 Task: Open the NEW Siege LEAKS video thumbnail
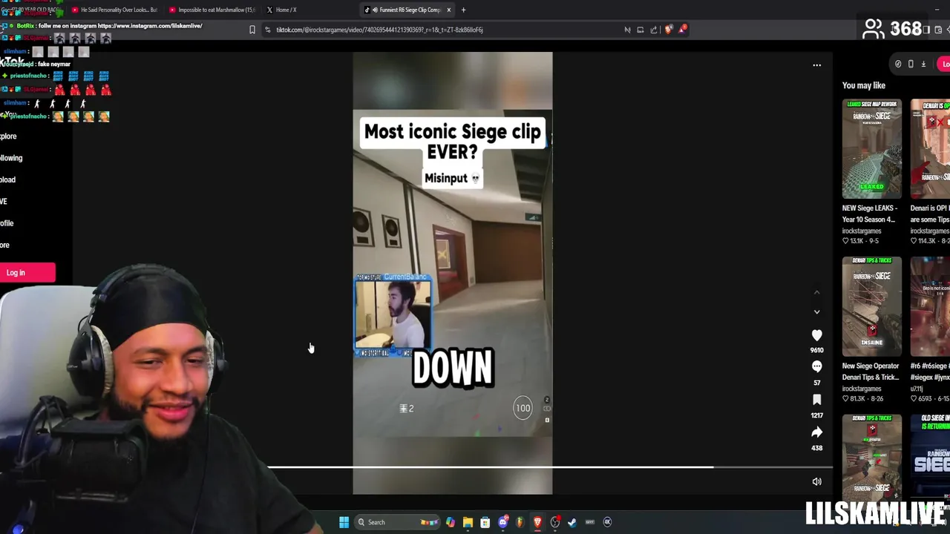click(x=871, y=149)
